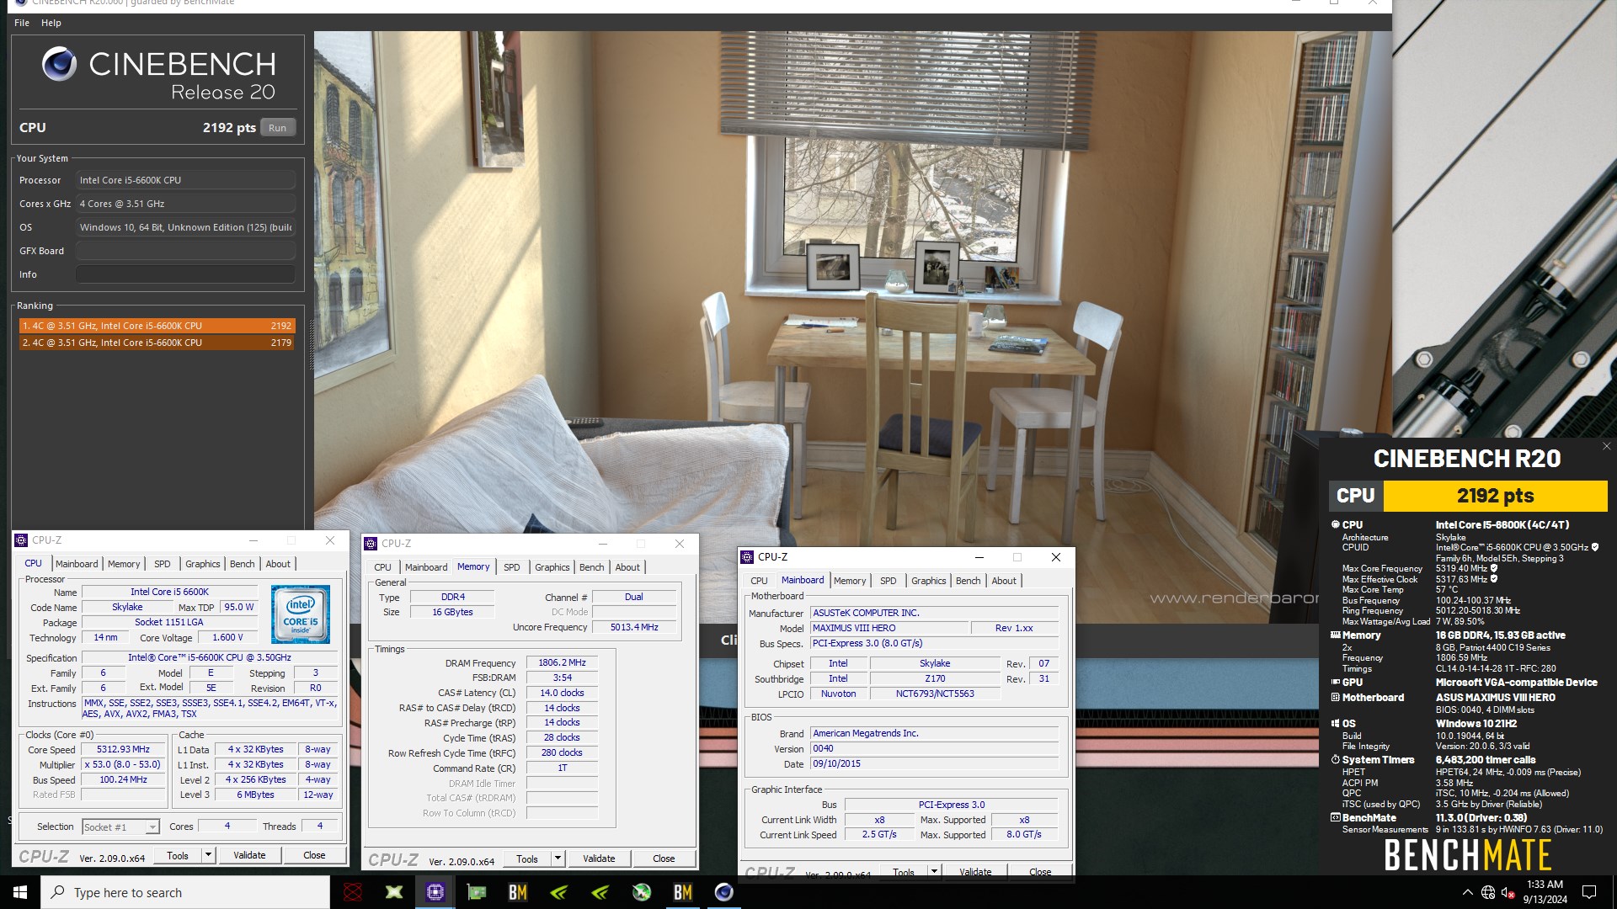Click the window icon of the CPU tab CPU-Z window
1617x909 pixels.
(x=22, y=540)
